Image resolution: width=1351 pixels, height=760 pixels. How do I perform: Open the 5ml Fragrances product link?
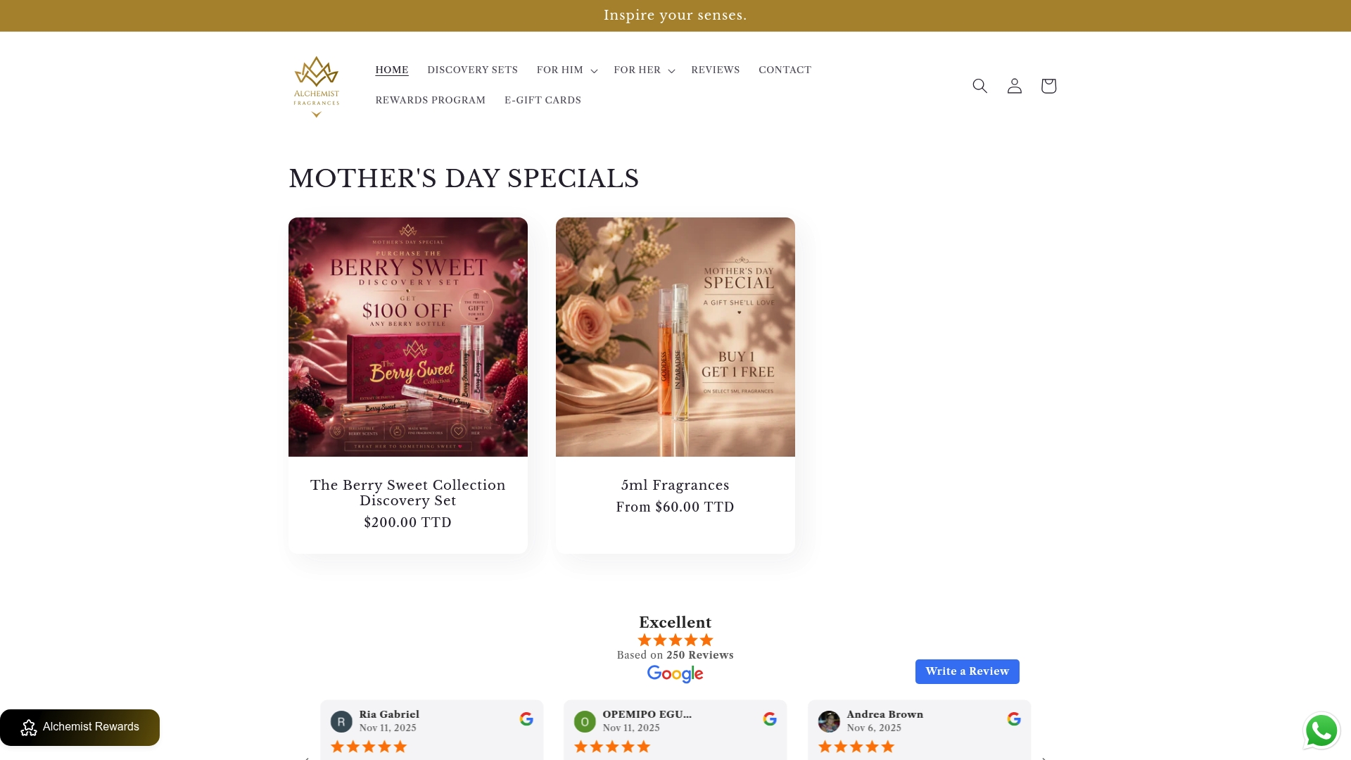pos(675,485)
